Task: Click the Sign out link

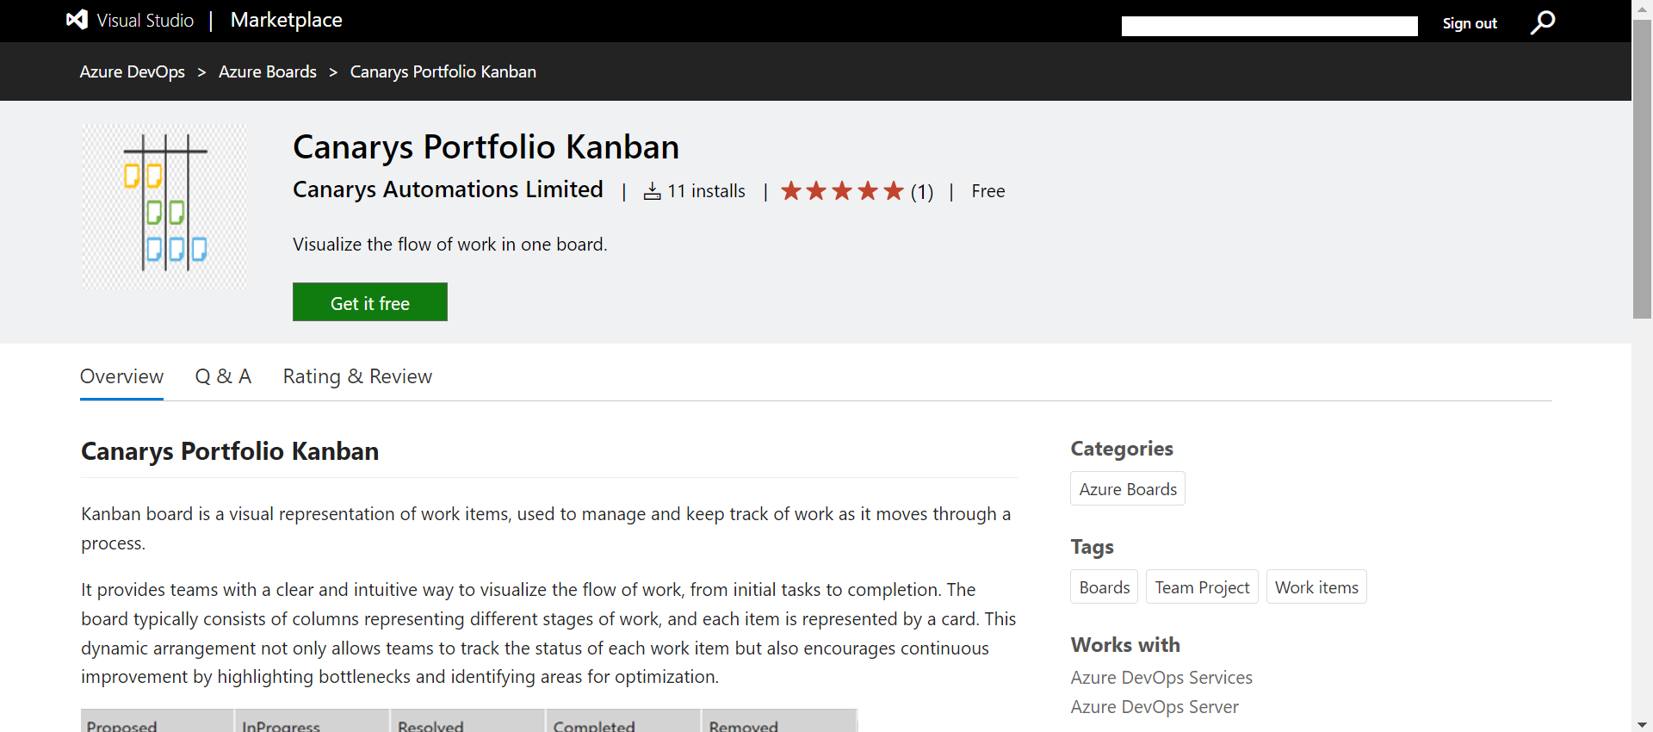Action: [1470, 23]
